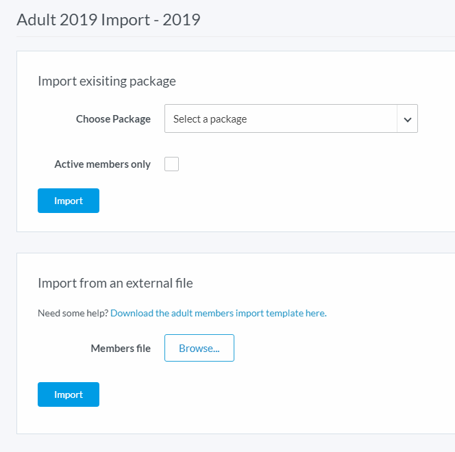Click the "Import exisiting package" heading

click(107, 81)
